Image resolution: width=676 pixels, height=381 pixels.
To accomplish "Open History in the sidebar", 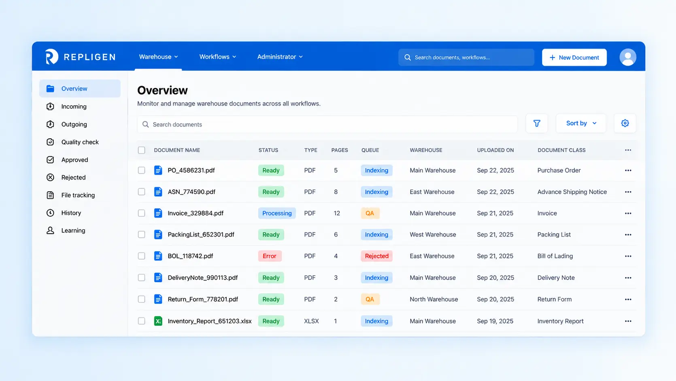I will tap(80, 213).
